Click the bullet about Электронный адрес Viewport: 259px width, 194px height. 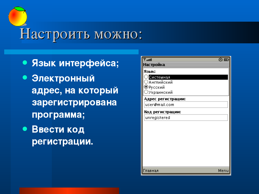tap(75, 96)
